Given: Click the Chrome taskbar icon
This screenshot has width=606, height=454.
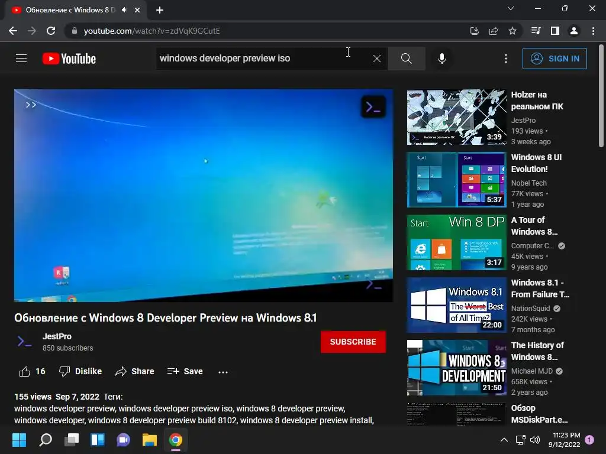Looking at the screenshot, I should point(175,440).
